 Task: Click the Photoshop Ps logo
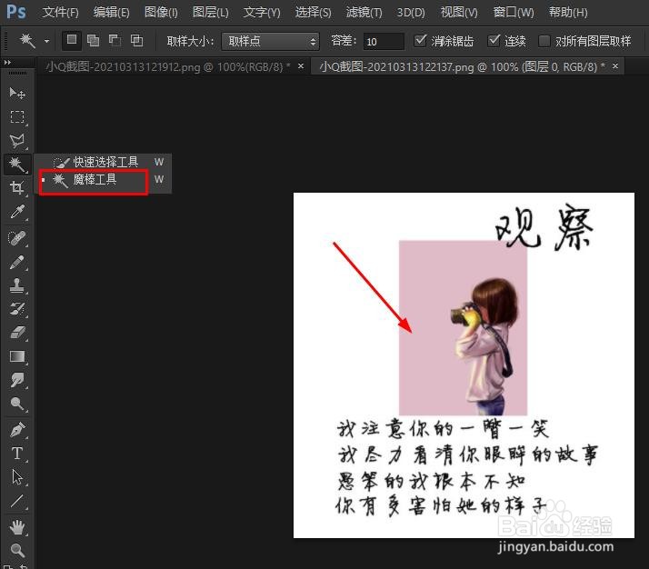(x=16, y=12)
